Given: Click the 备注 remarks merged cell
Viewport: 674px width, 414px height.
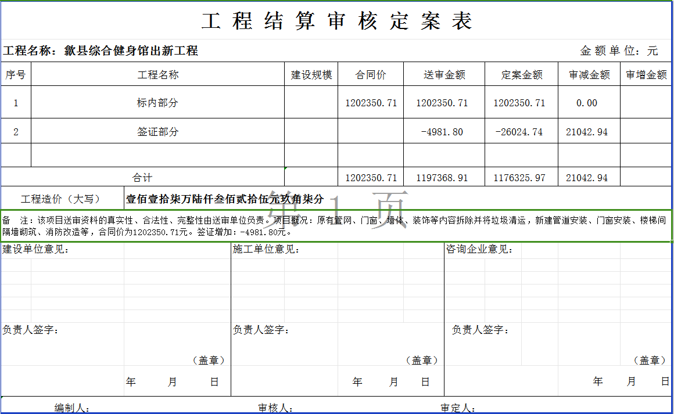Looking at the screenshot, I should point(336,226).
